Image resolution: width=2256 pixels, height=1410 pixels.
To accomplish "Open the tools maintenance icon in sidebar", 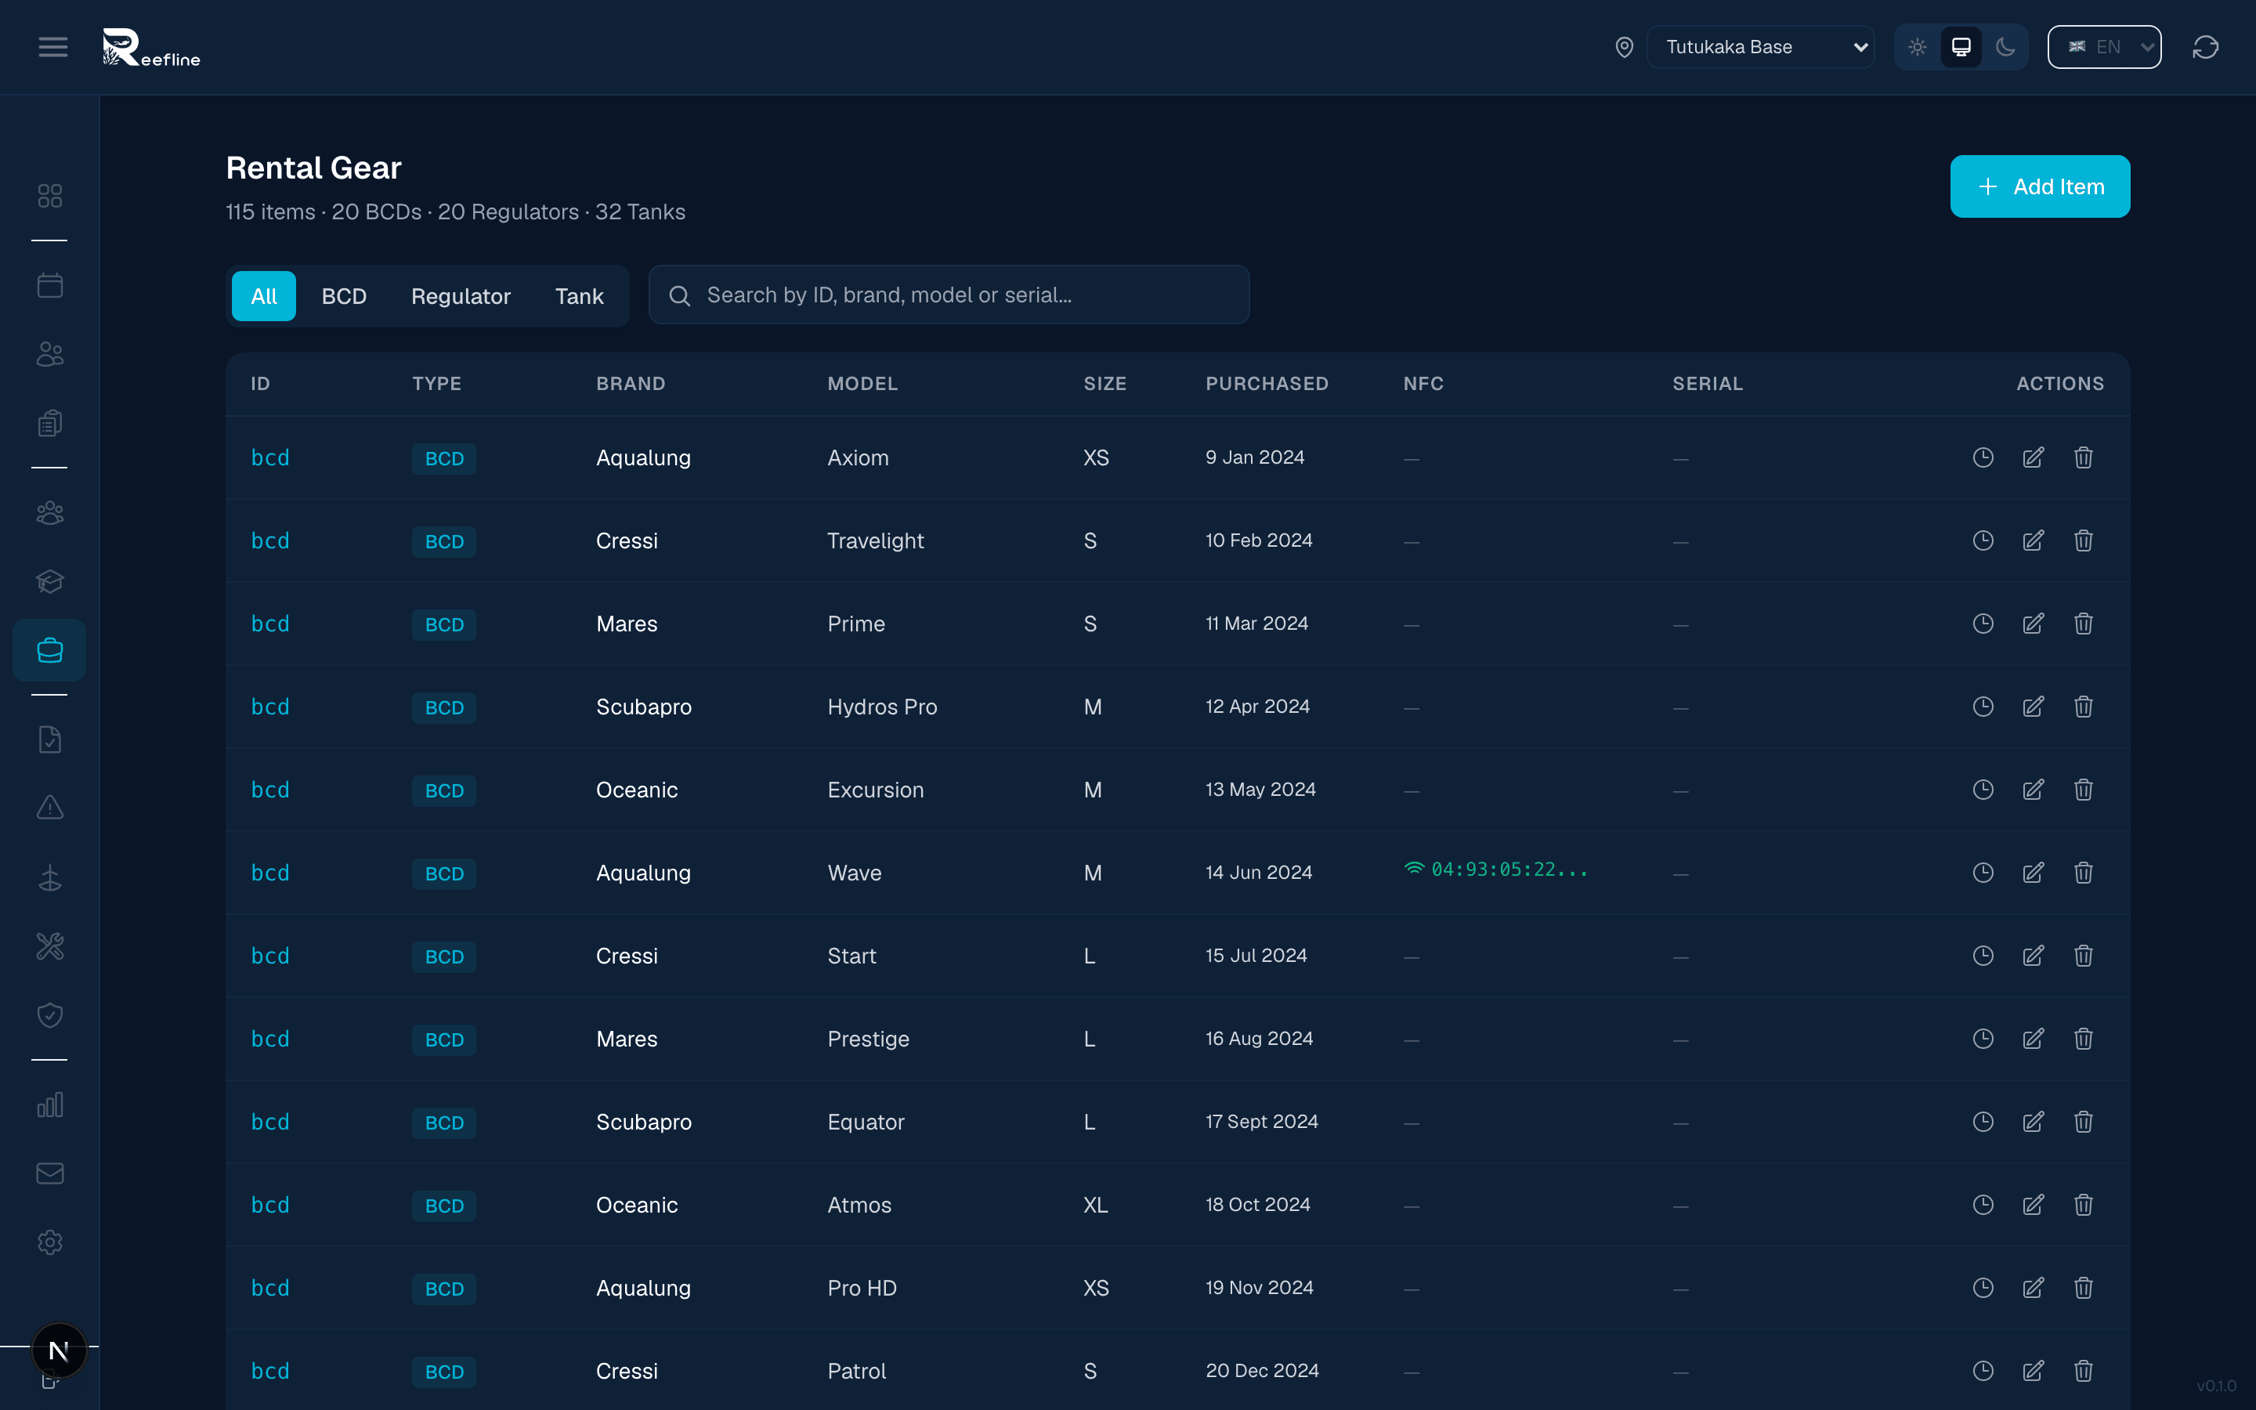I will 50,946.
